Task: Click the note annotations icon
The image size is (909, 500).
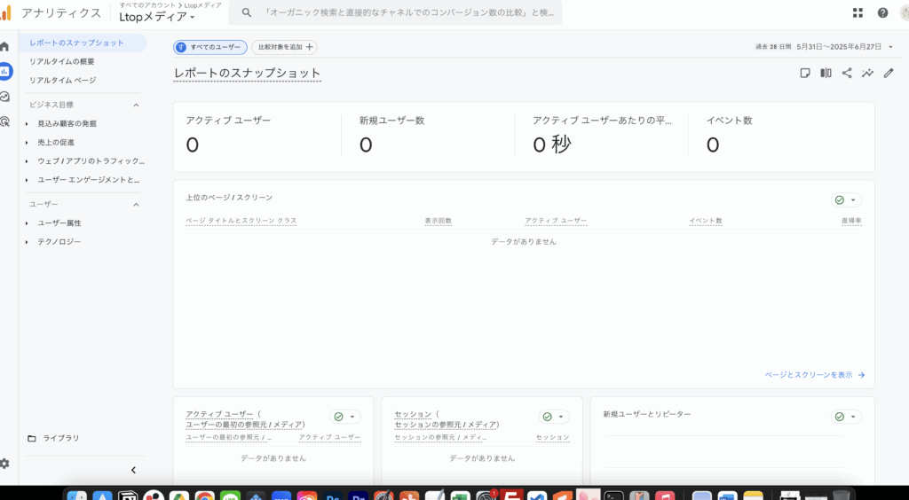Action: [805, 74]
